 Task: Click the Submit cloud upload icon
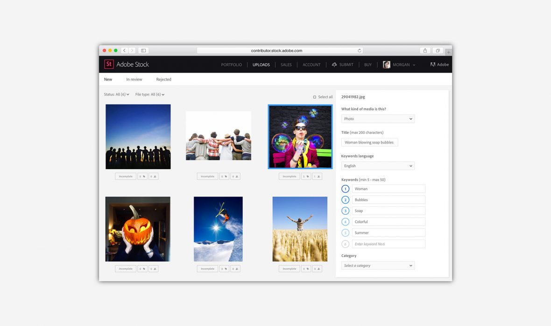click(334, 65)
